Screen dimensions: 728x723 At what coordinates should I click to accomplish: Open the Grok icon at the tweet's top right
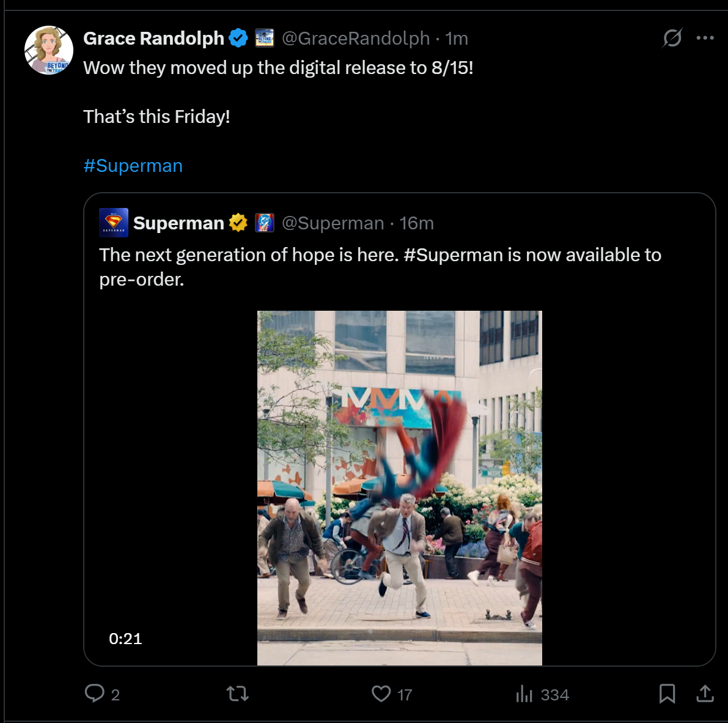click(672, 38)
